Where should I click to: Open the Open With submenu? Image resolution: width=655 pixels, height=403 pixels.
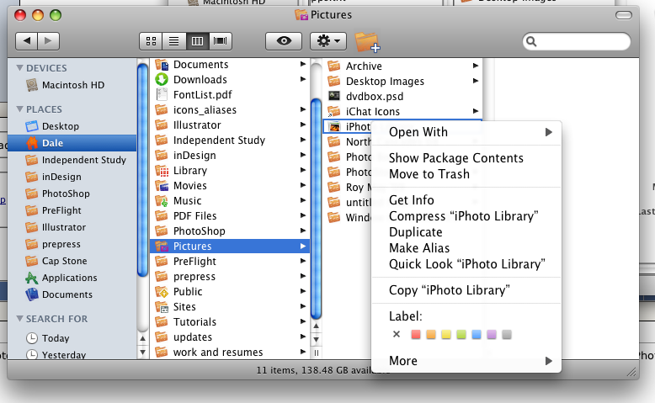point(466,132)
